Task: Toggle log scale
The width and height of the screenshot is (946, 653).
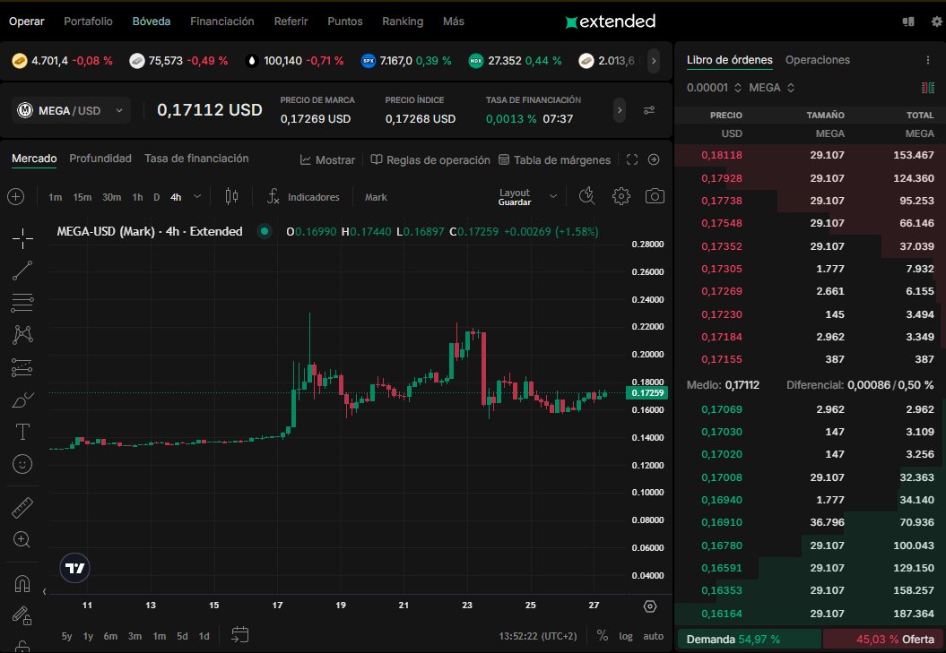Action: click(x=626, y=636)
